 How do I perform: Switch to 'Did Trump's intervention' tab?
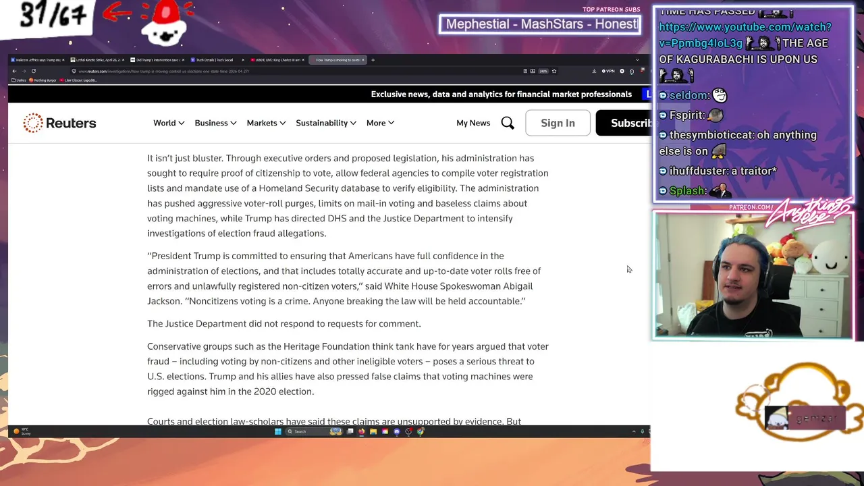tap(157, 60)
